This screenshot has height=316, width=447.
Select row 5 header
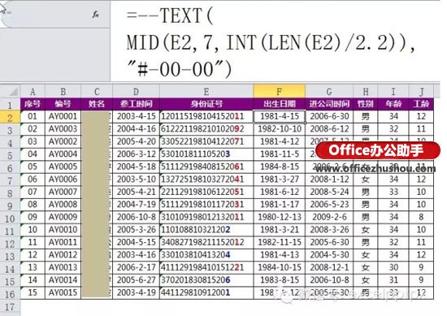click(x=10, y=155)
